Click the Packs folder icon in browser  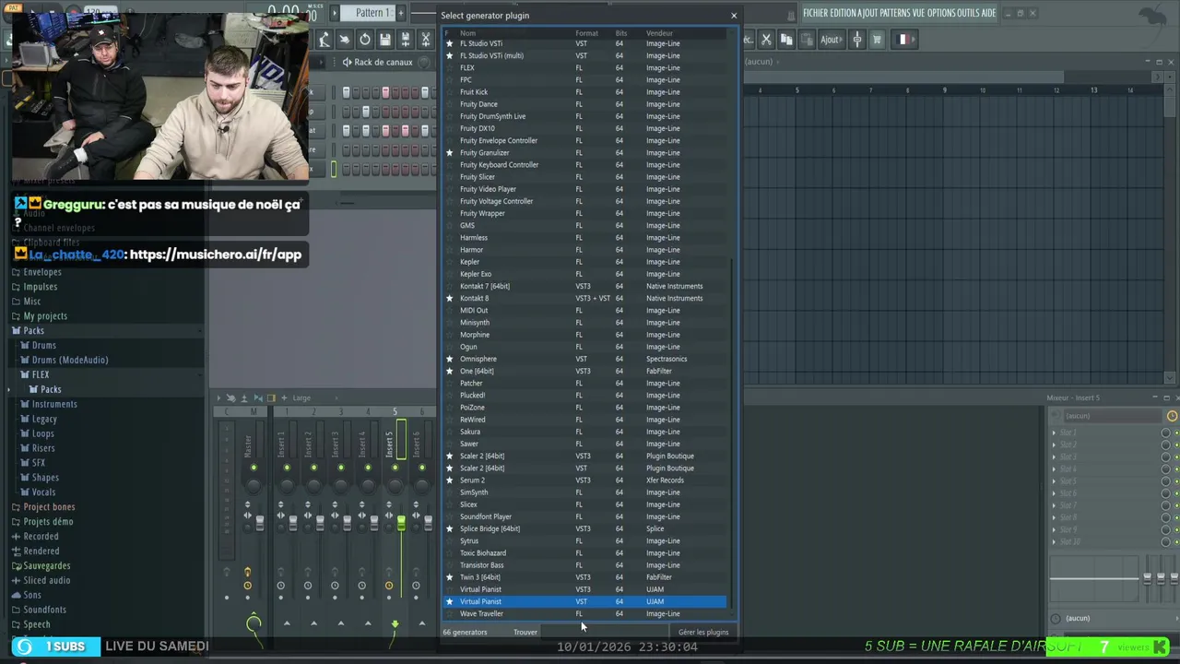tap(16, 330)
